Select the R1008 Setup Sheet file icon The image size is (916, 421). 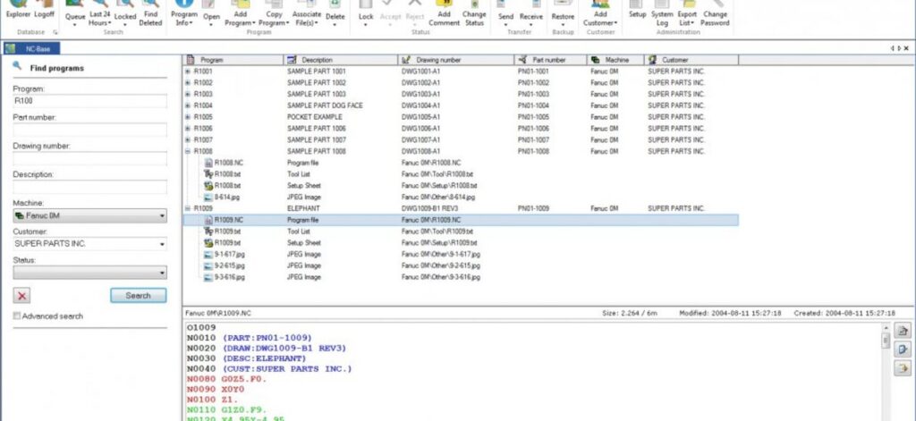click(208, 186)
